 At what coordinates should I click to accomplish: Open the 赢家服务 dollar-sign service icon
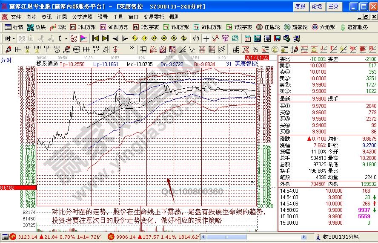click(x=354, y=27)
